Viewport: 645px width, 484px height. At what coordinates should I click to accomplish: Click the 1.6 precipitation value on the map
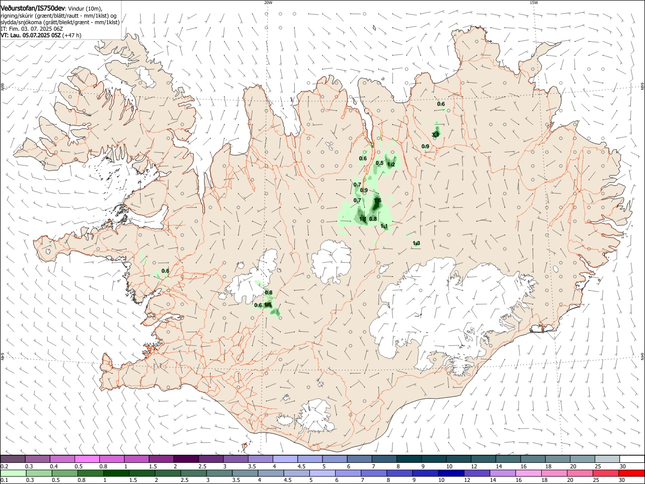coord(377,201)
